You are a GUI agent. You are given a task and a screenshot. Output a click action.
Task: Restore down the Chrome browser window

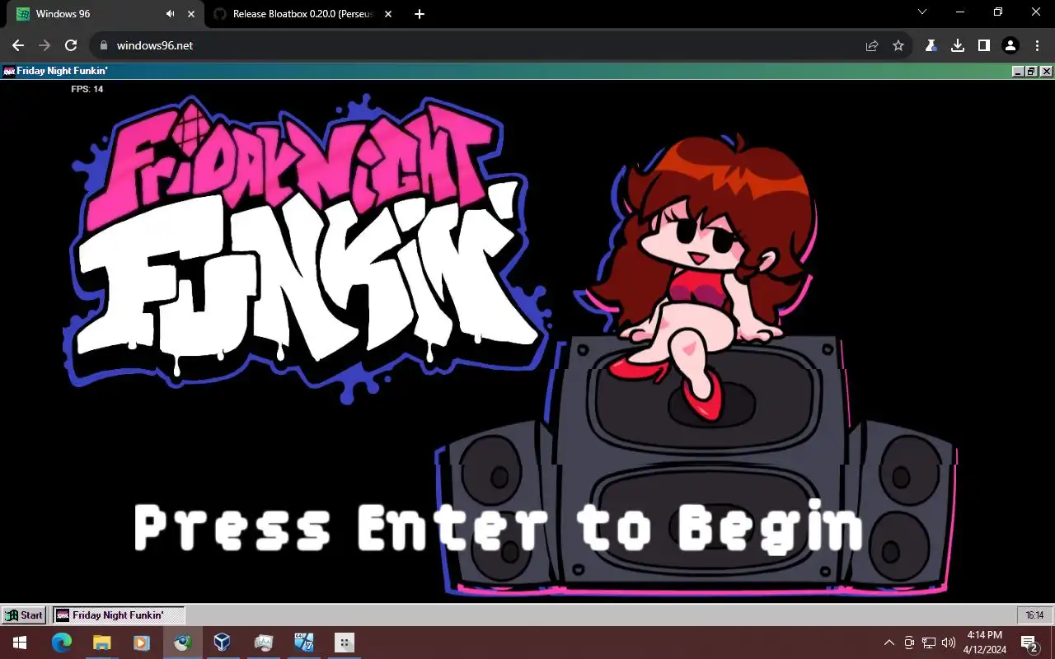998,12
